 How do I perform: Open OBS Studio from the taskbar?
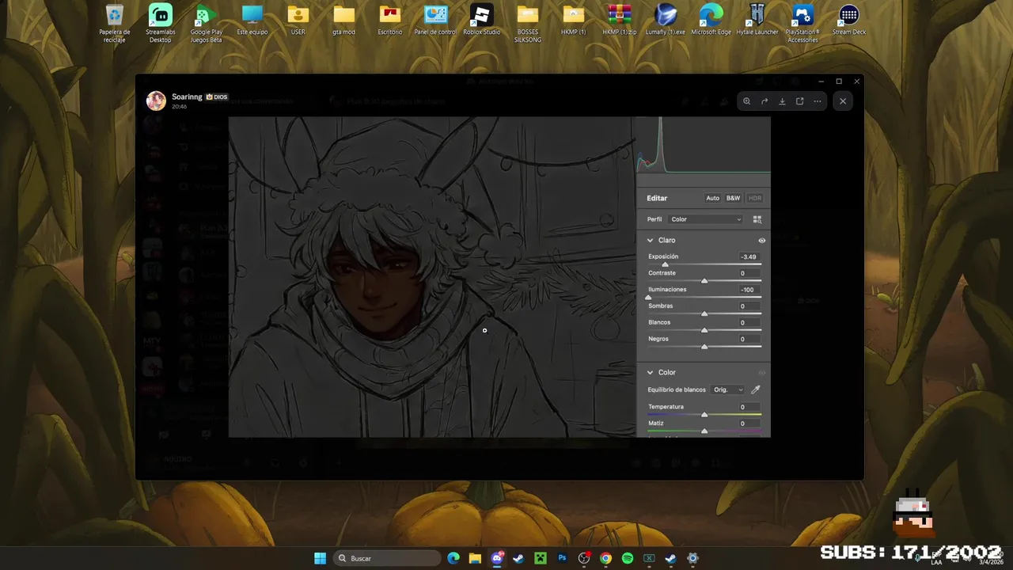point(584,558)
